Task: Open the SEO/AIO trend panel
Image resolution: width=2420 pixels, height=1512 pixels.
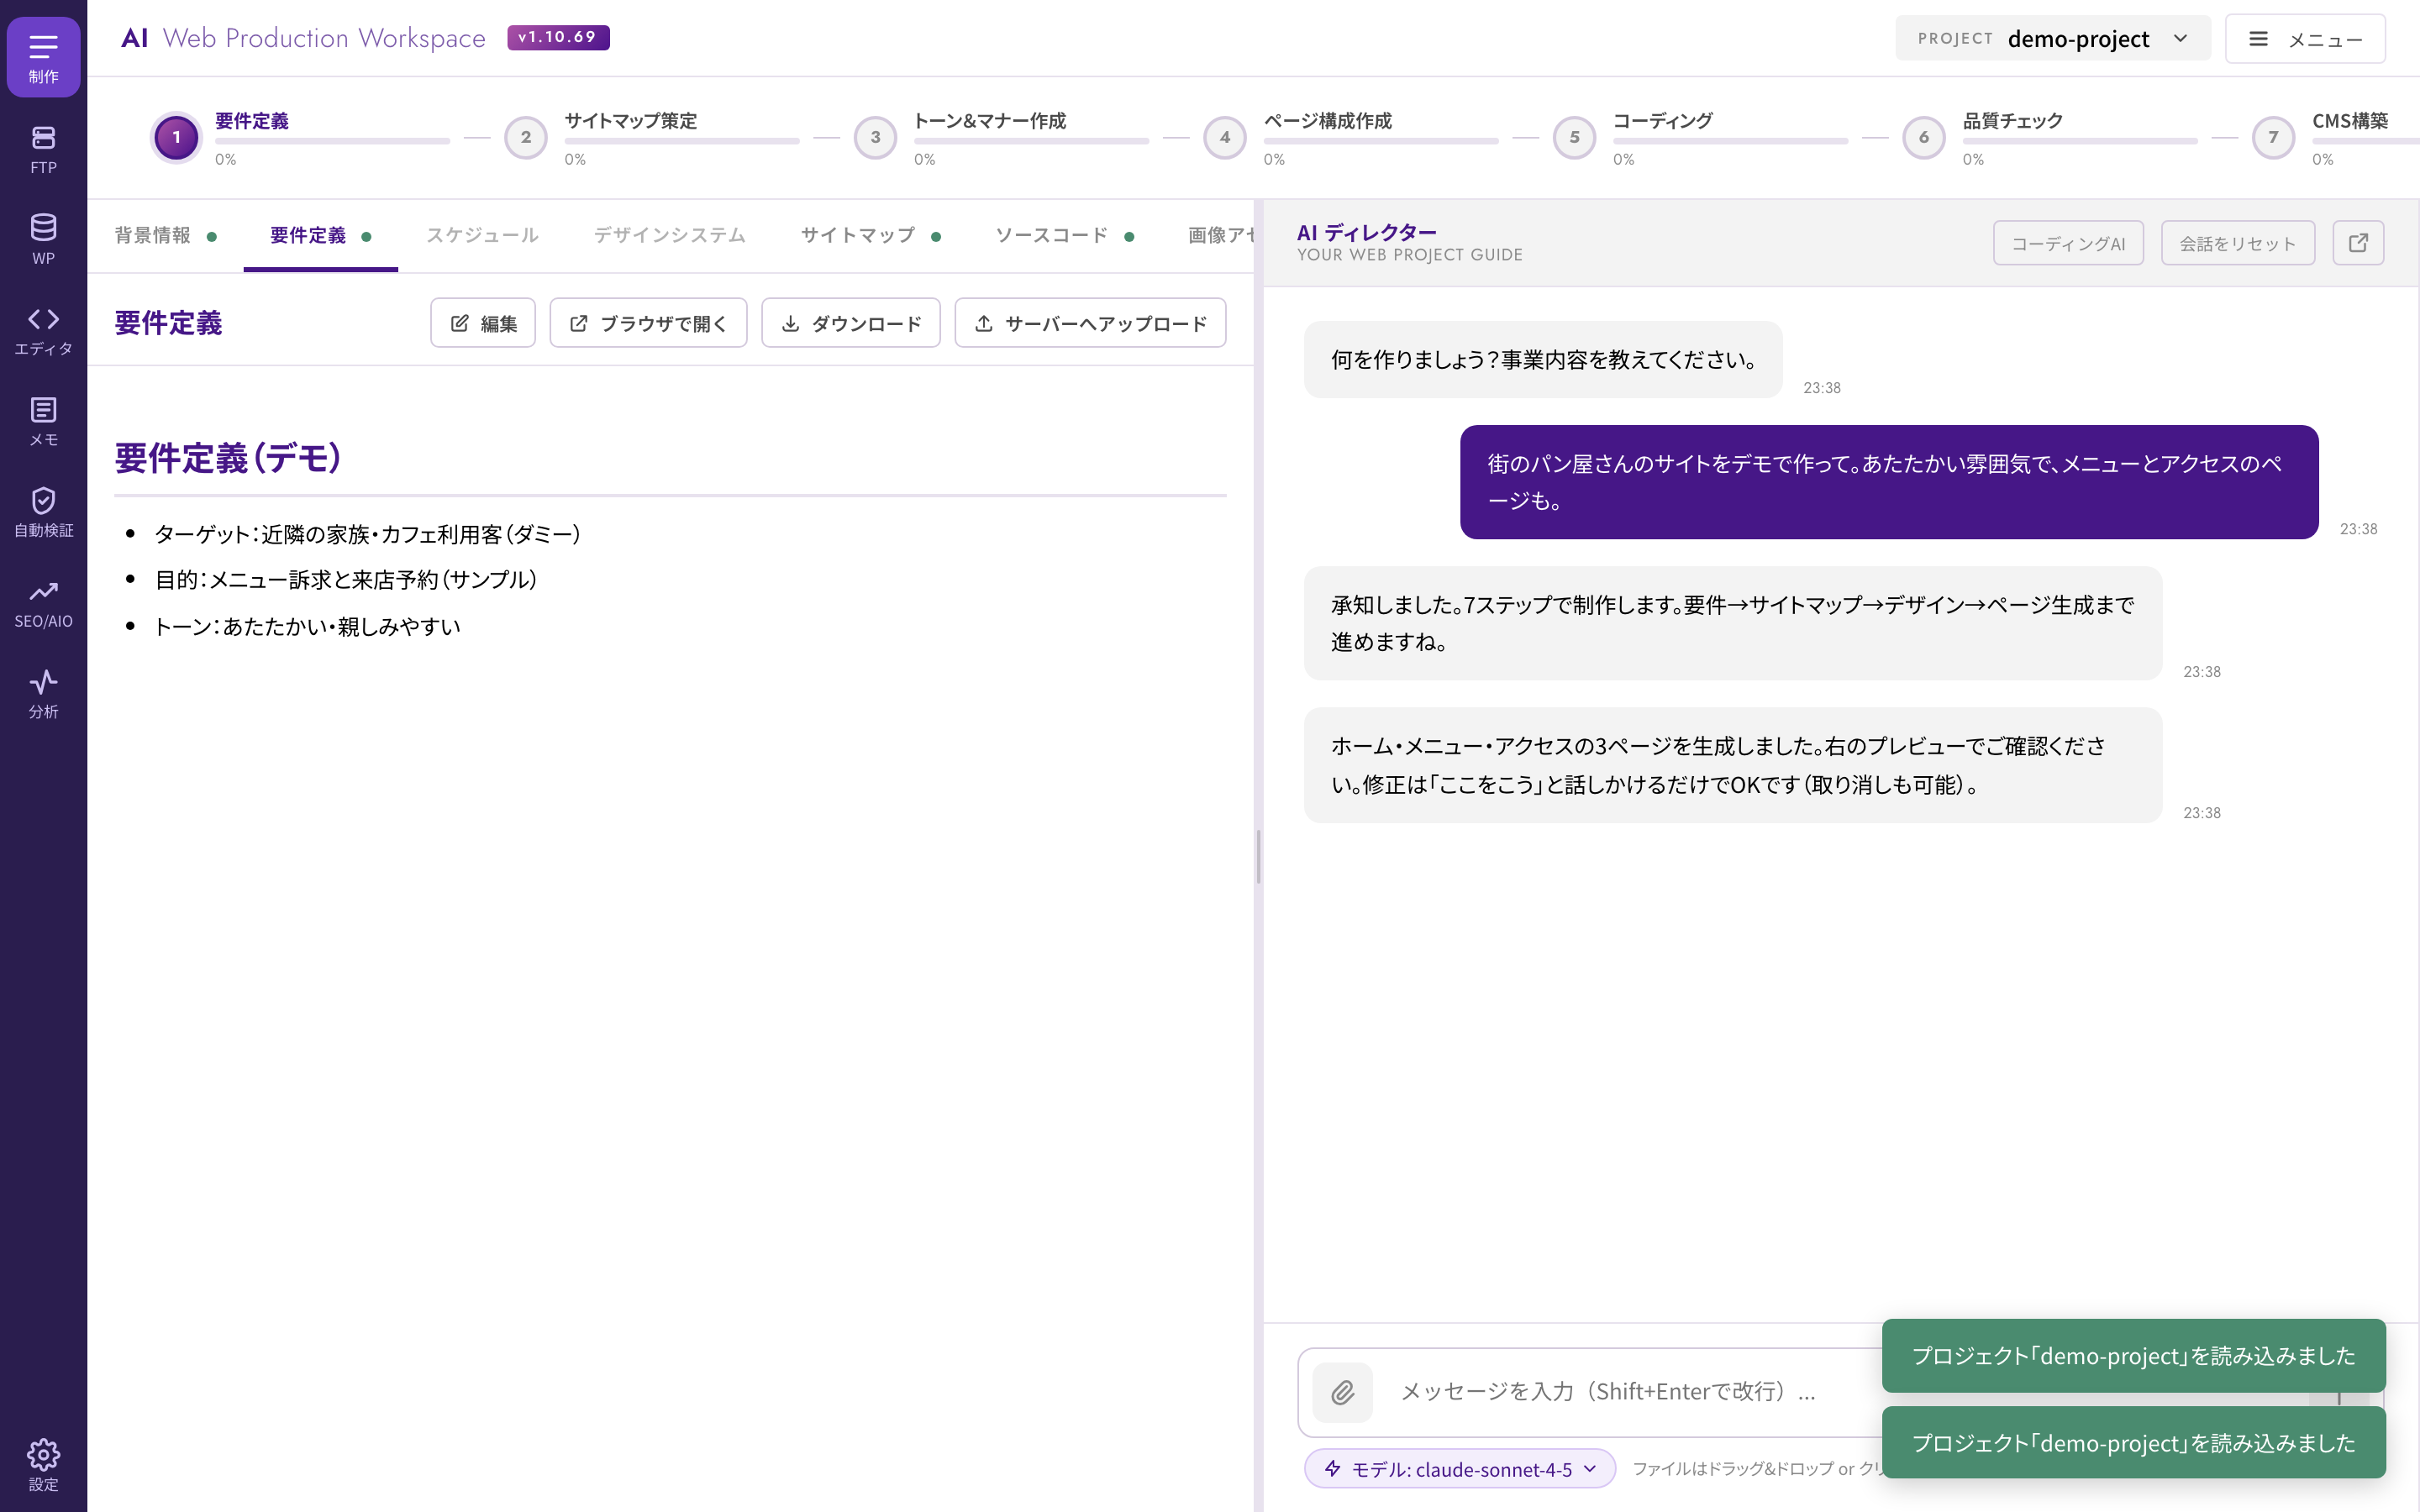Action: tap(43, 603)
